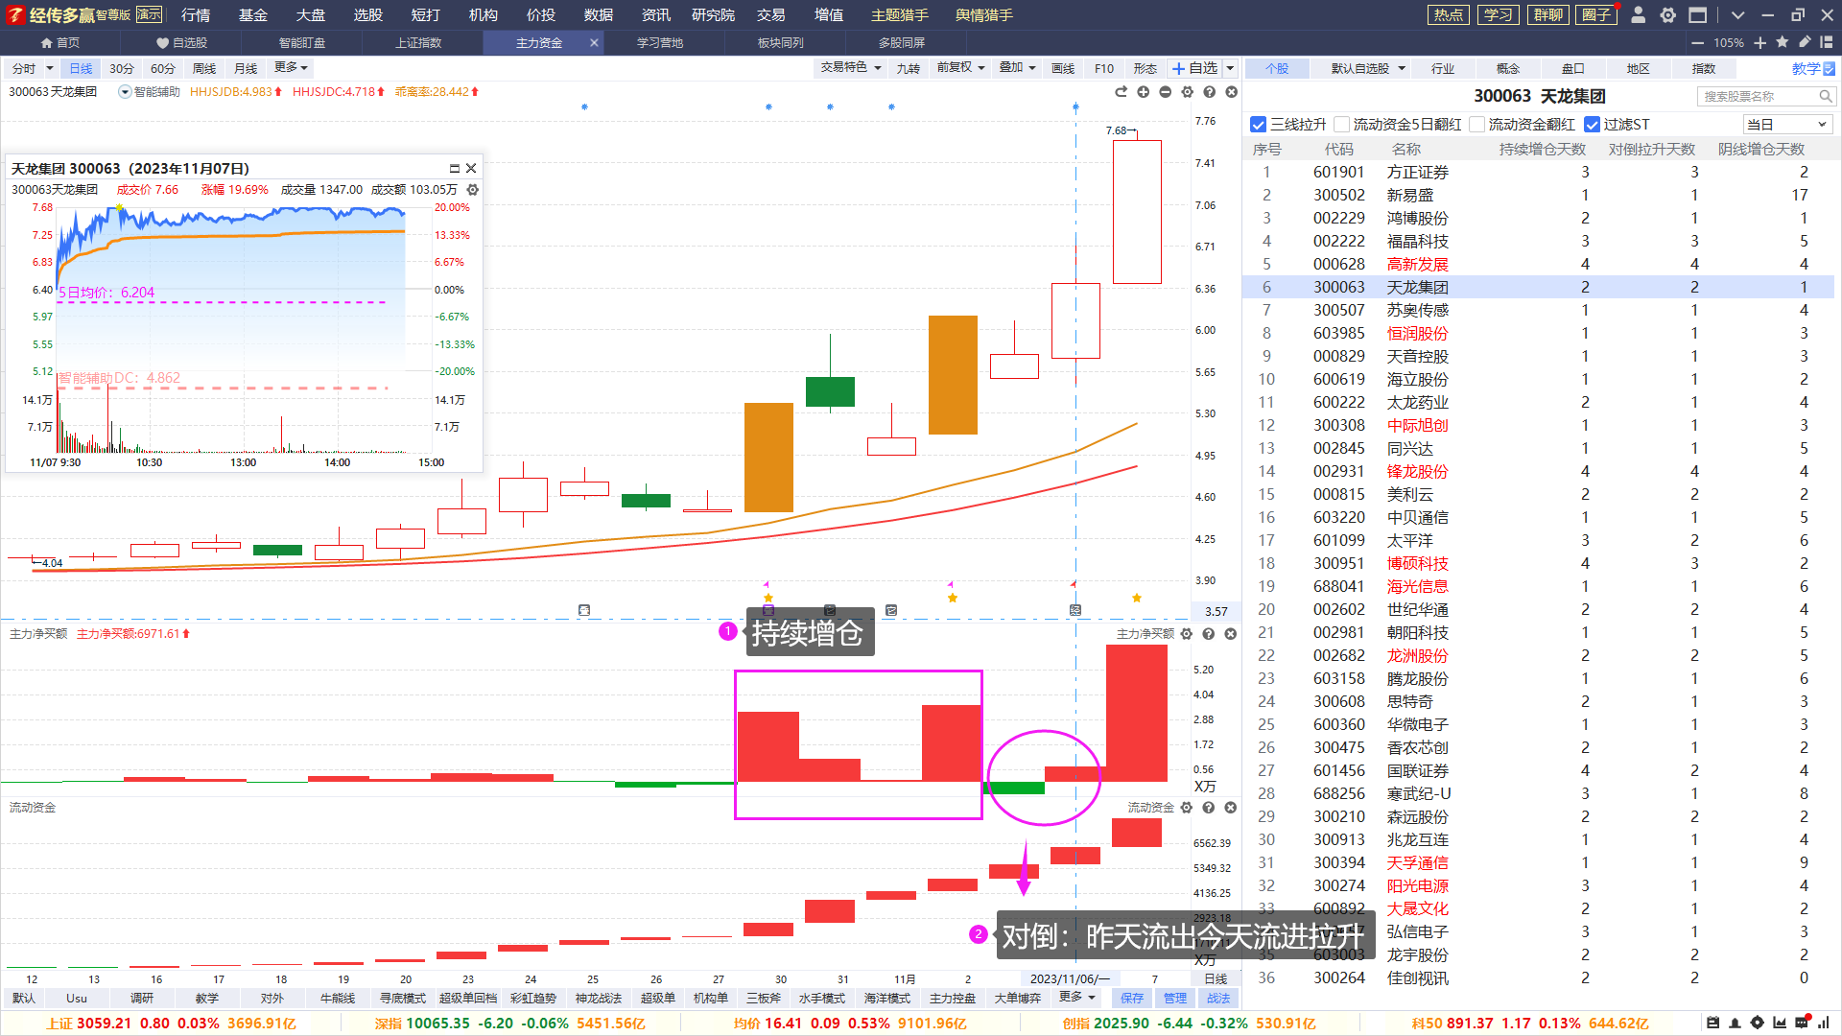The image size is (1842, 1036).
Task: Open the title bar chevron dropdown
Action: coord(1737,15)
